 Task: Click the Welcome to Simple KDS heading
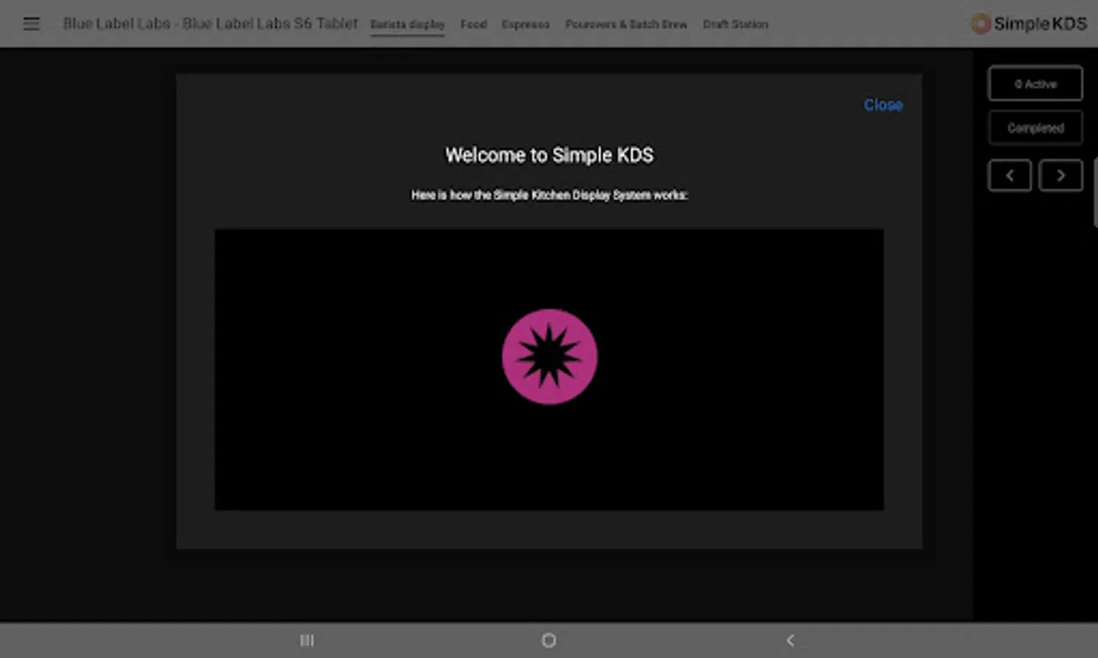[549, 155]
